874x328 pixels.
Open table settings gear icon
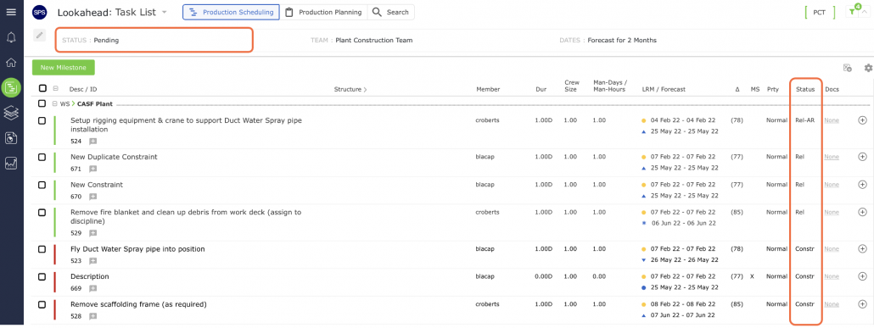point(868,68)
